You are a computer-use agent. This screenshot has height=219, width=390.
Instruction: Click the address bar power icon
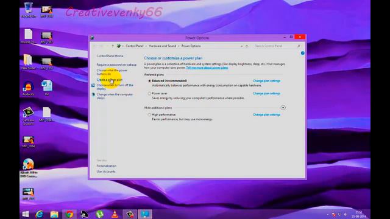(119, 46)
